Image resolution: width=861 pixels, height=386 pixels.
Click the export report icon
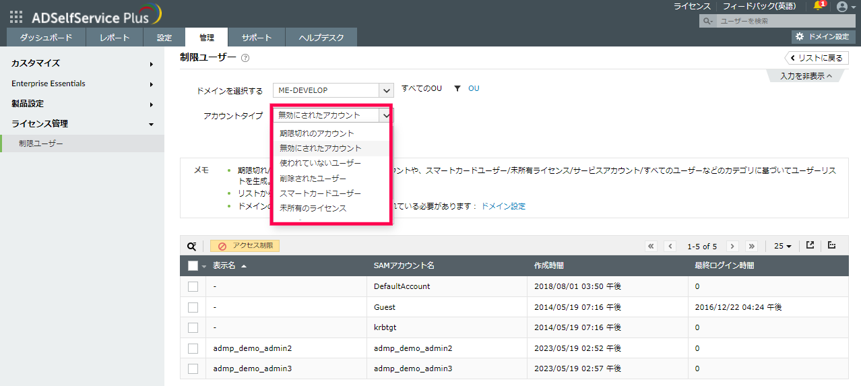(x=810, y=245)
